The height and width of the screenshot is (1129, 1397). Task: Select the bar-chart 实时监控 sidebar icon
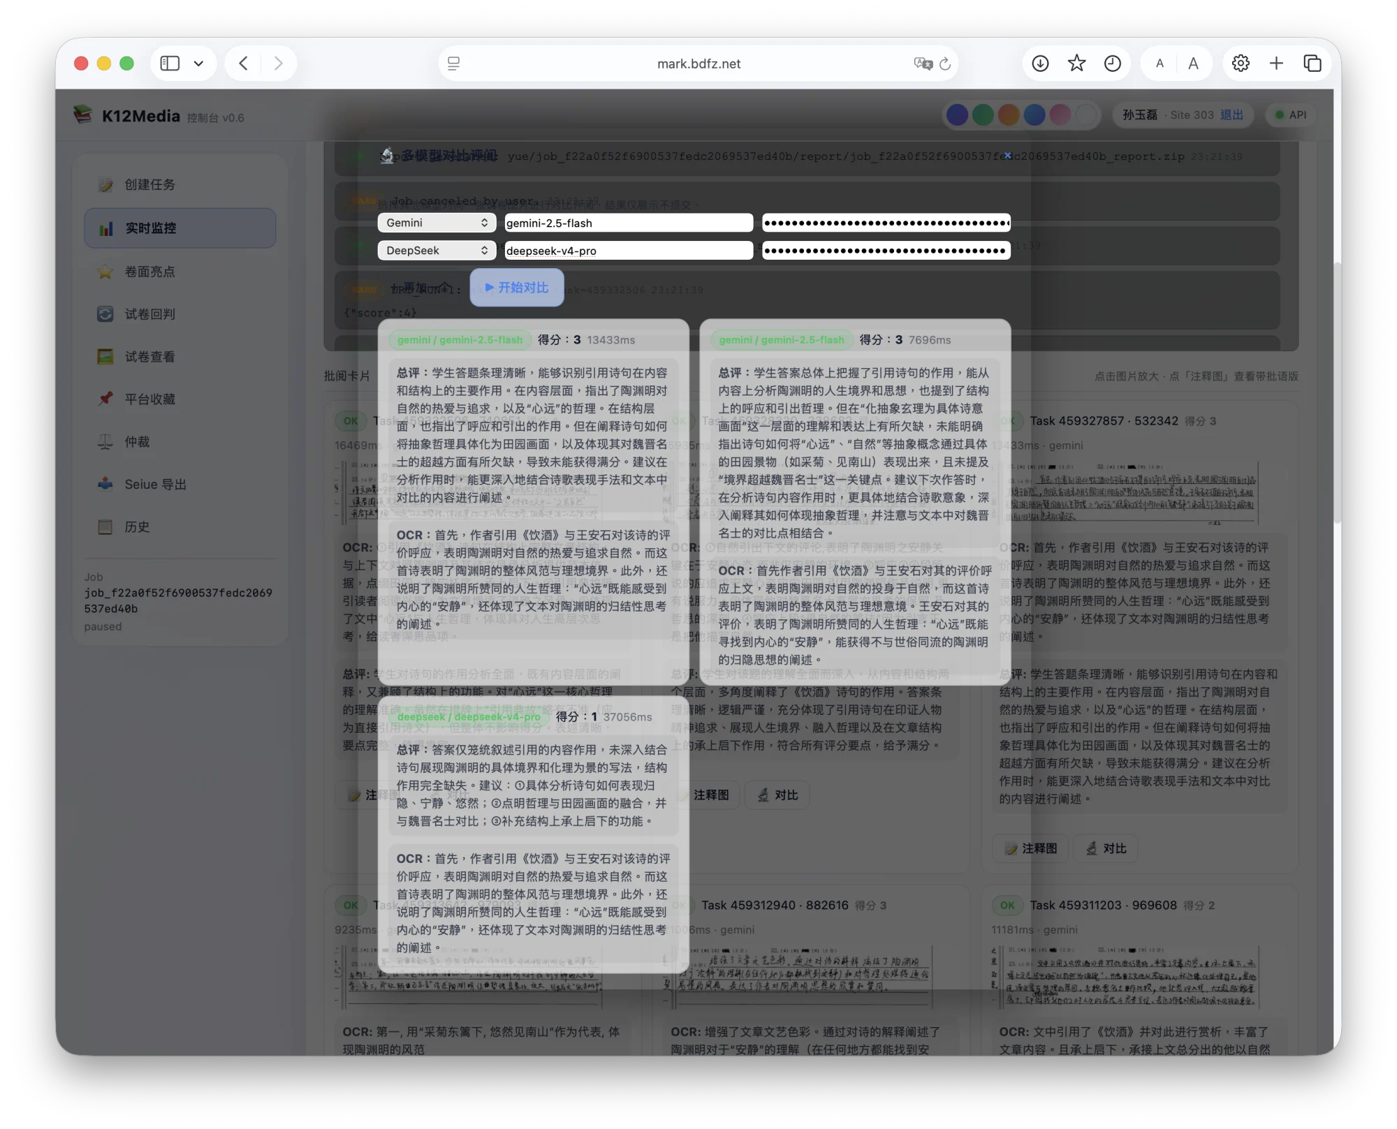click(105, 228)
